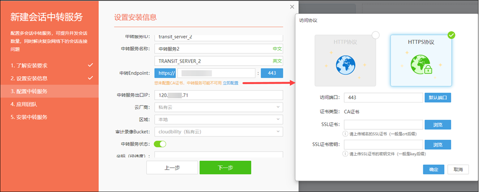This screenshot has width=479, height=192.
Task: Focus the SSL证书密钥 file input field
Action: coord(383,145)
